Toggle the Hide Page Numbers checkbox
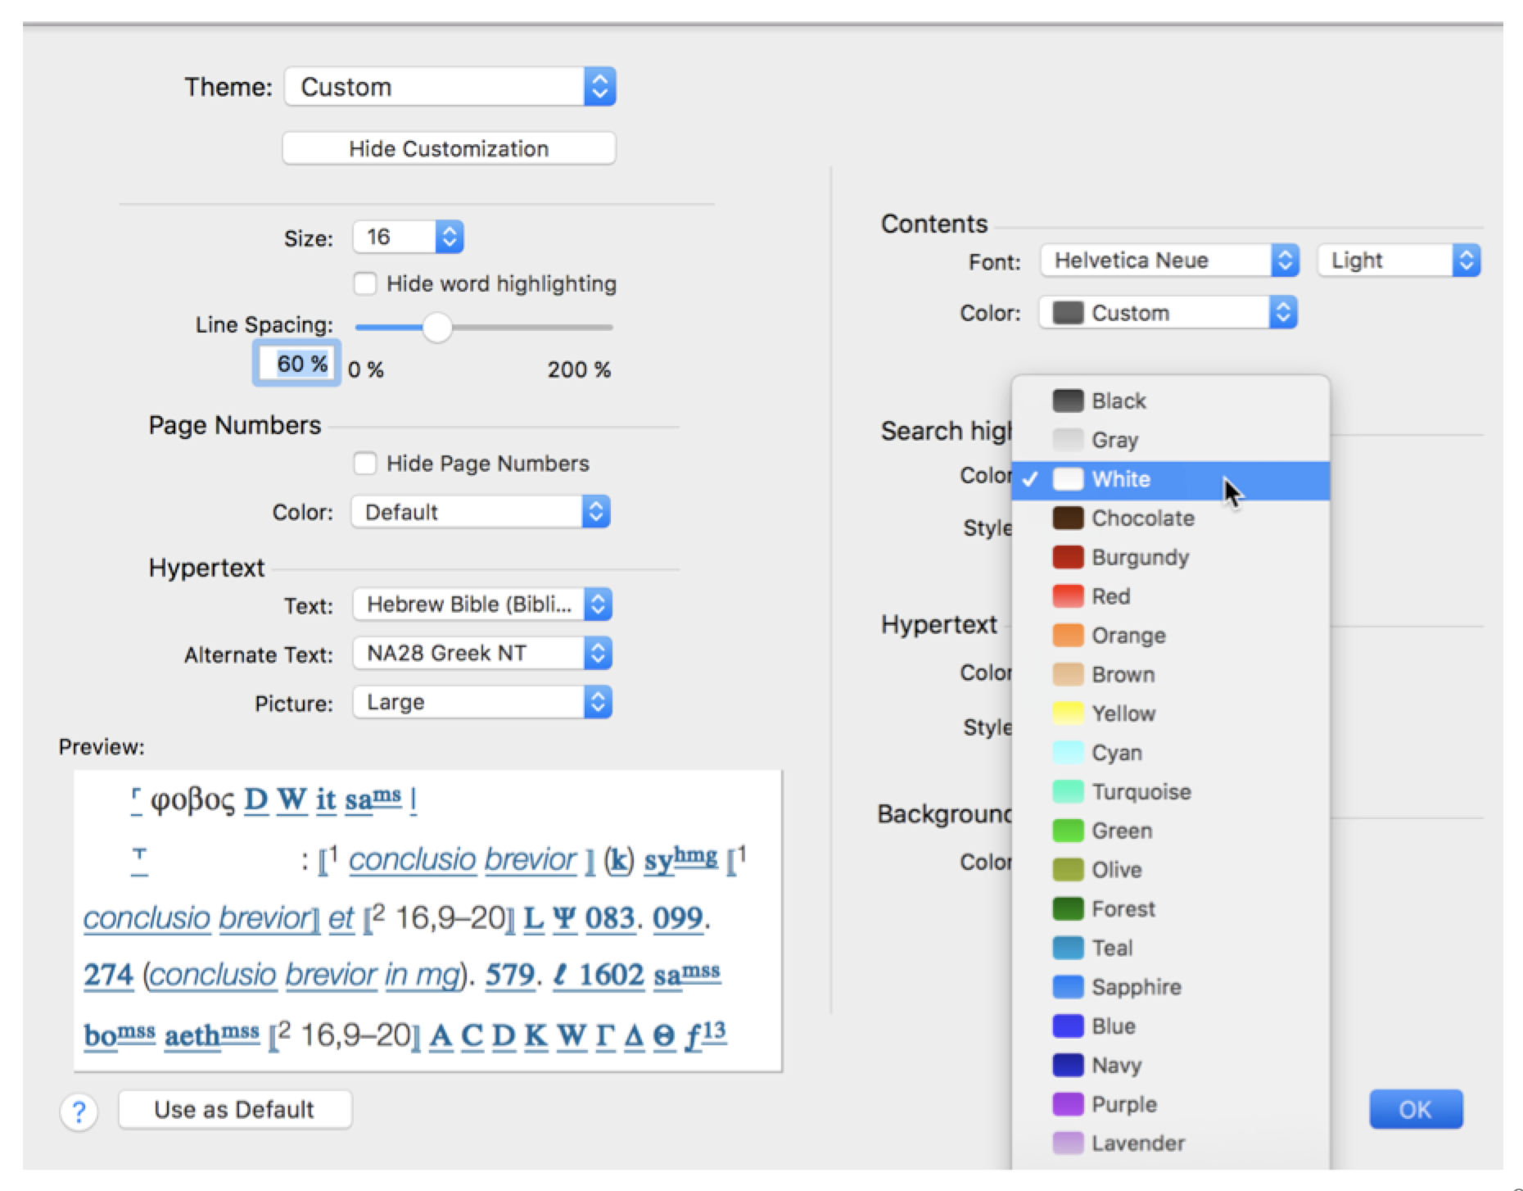 pos(365,464)
